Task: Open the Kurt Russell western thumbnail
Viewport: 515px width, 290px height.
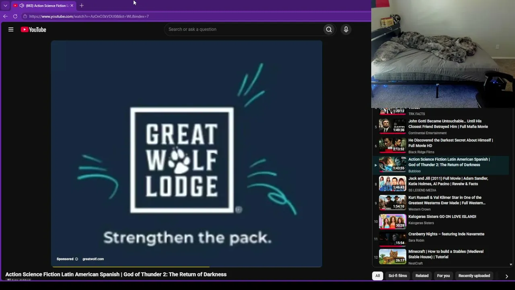Action: (392, 202)
